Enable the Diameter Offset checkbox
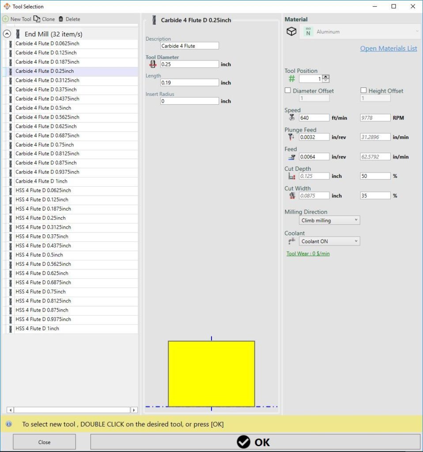423x452 pixels. [287, 90]
